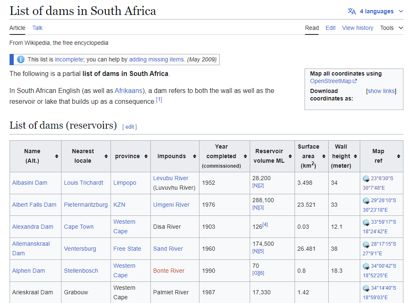This screenshot has height=303, width=408.
Task: Open Cape Town locale link
Action: tap(79, 227)
